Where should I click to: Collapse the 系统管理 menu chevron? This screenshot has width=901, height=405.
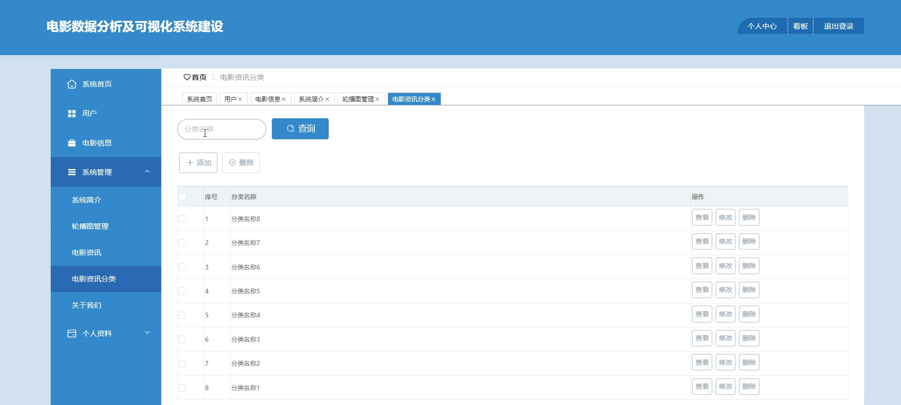click(147, 171)
